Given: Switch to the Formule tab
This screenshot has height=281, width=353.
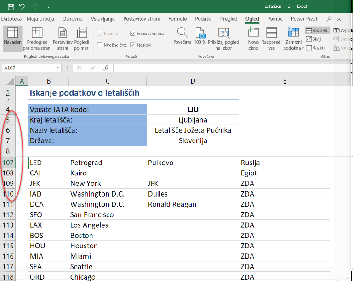Looking at the screenshot, I should [x=177, y=19].
